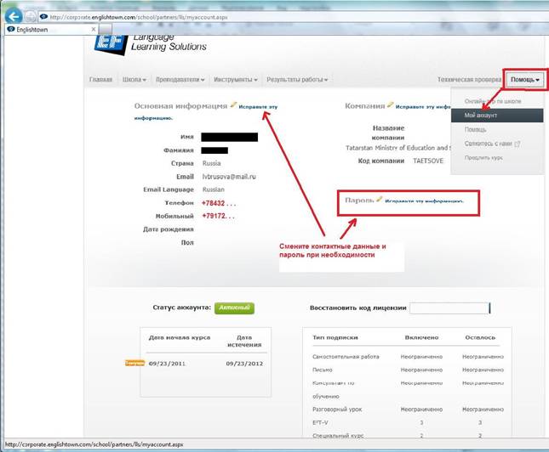Click the Тип подписки column header

(x=335, y=337)
